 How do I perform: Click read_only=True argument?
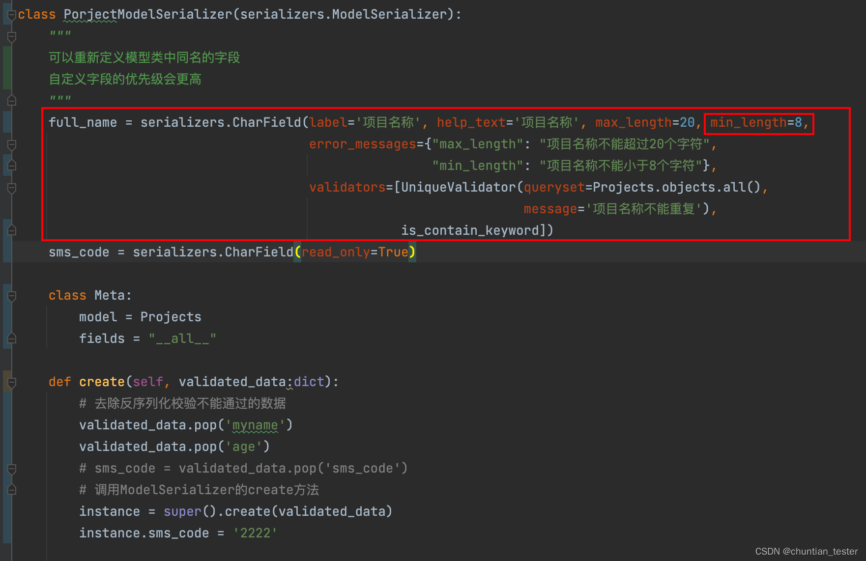point(355,252)
